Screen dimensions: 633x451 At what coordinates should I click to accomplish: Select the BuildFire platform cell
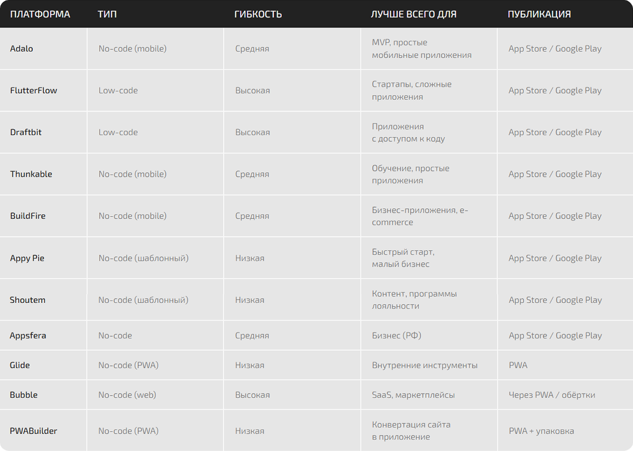click(x=28, y=216)
